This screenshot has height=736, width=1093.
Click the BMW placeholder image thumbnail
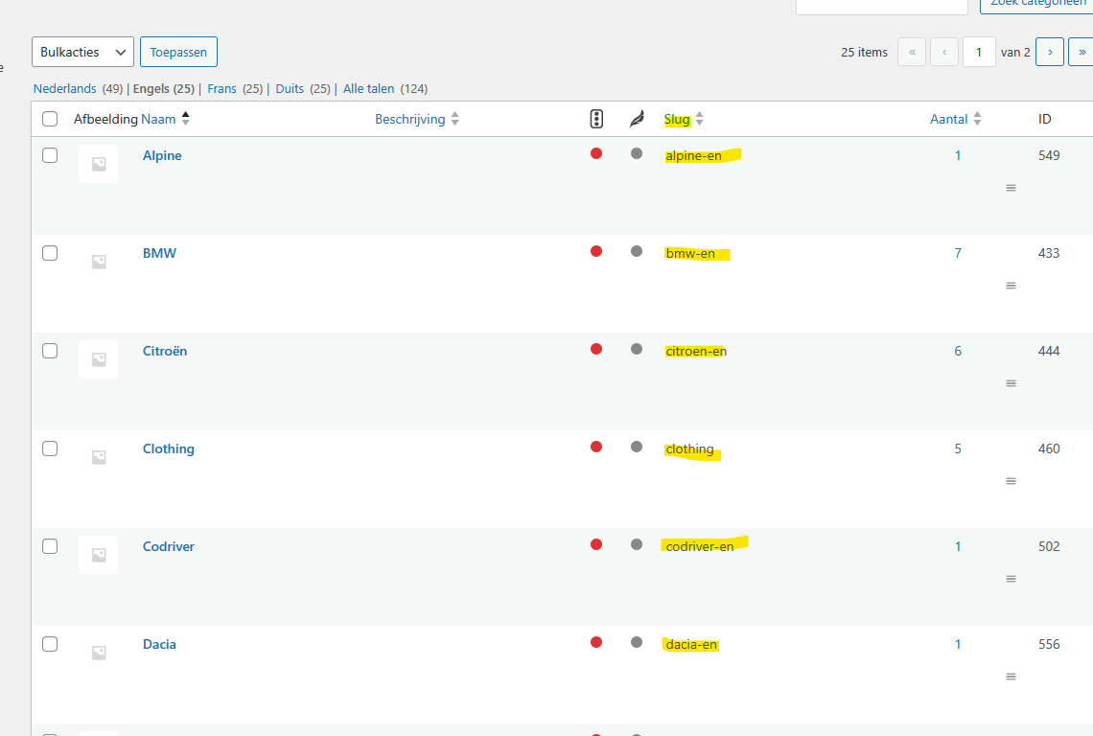99,262
